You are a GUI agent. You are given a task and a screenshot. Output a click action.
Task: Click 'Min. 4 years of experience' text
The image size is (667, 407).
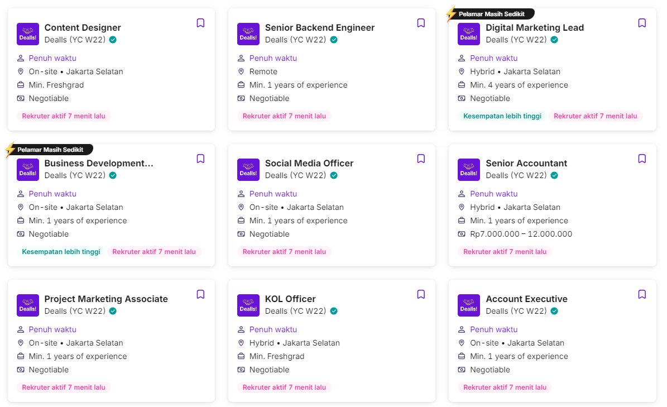coord(519,85)
